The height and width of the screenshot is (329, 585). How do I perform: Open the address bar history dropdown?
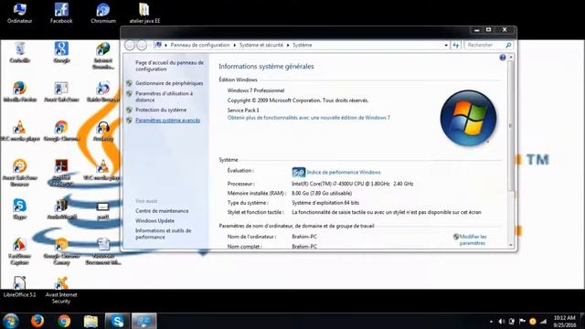(446, 45)
